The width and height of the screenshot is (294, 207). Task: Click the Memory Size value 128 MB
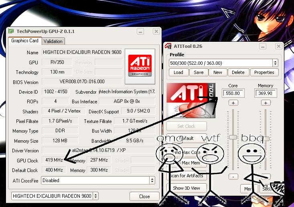coord(60,141)
